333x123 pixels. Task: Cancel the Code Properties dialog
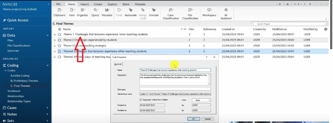coord(207,119)
